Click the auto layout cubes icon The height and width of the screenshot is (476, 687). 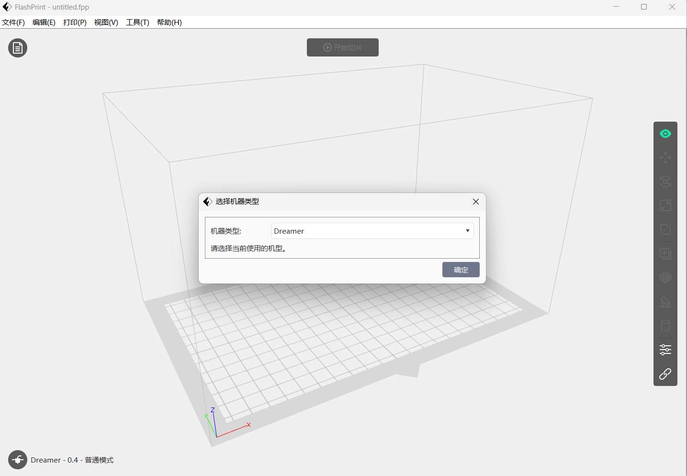point(665,277)
